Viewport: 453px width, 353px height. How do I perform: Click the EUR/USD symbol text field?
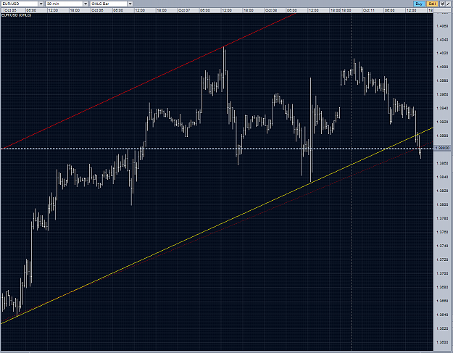[x=20, y=4]
